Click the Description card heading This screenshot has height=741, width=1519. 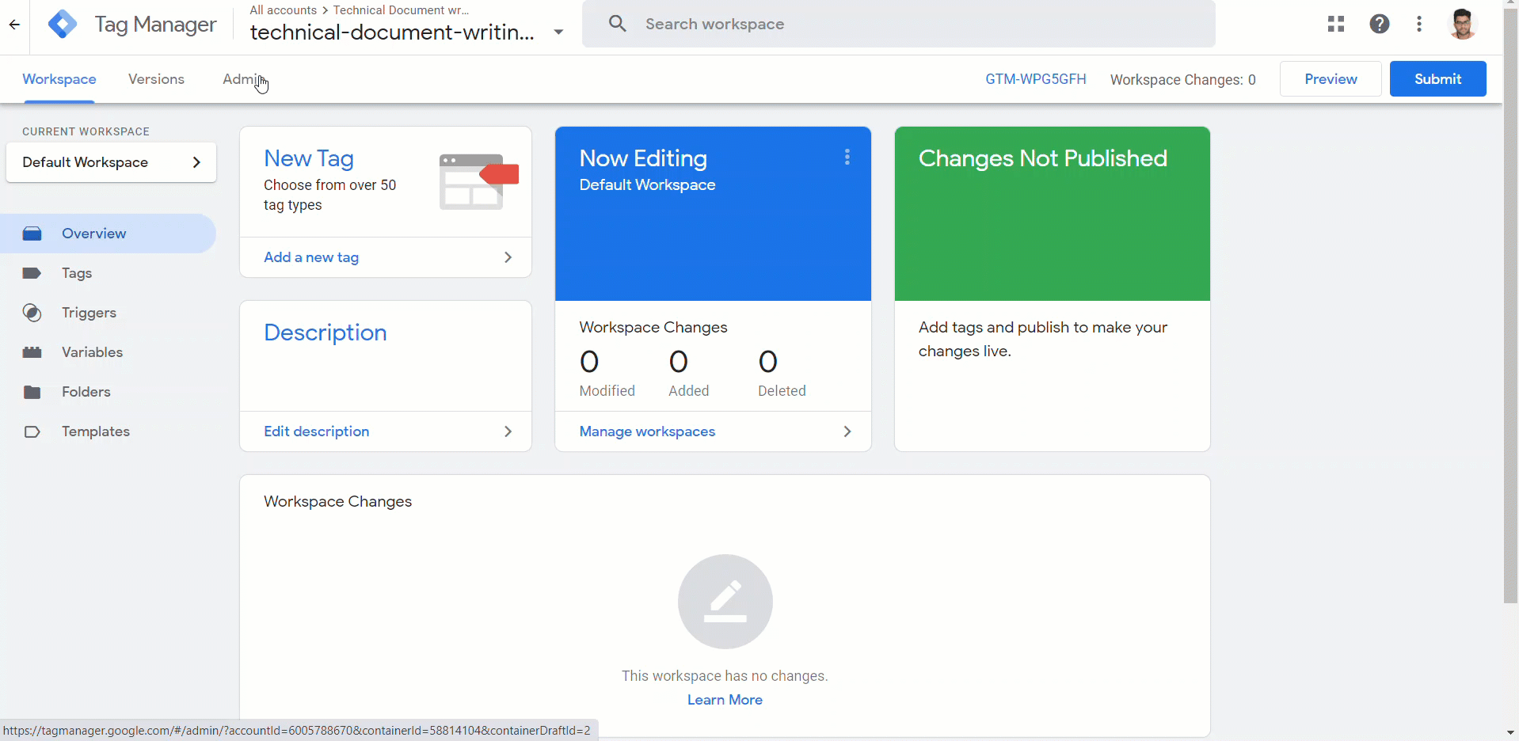click(x=325, y=332)
